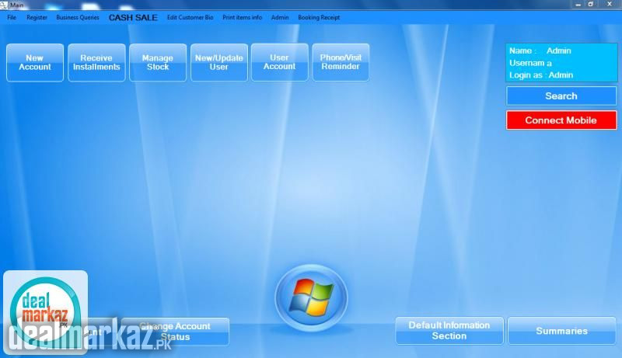Image resolution: width=622 pixels, height=358 pixels.
Task: Click the red Connect Mobile button
Action: (561, 120)
